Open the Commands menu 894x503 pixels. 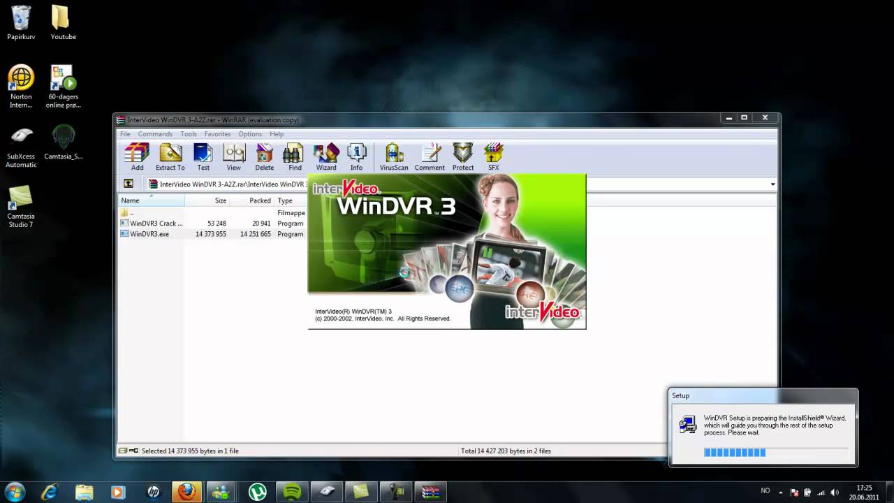point(155,134)
